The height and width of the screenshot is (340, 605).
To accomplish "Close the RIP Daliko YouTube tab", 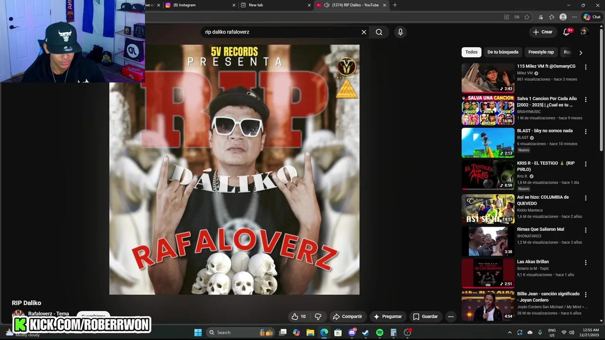I will tap(385, 5).
